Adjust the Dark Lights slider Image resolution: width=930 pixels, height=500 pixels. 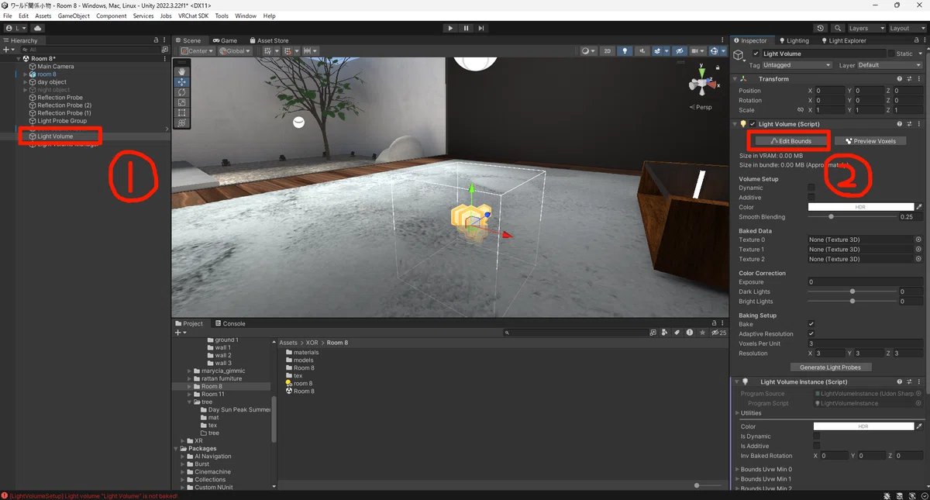tap(852, 291)
